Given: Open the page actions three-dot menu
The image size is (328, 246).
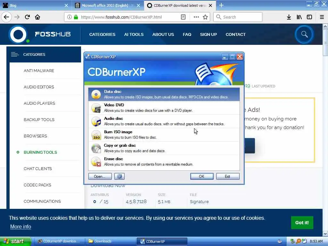Looking at the screenshot, I should [x=196, y=17].
